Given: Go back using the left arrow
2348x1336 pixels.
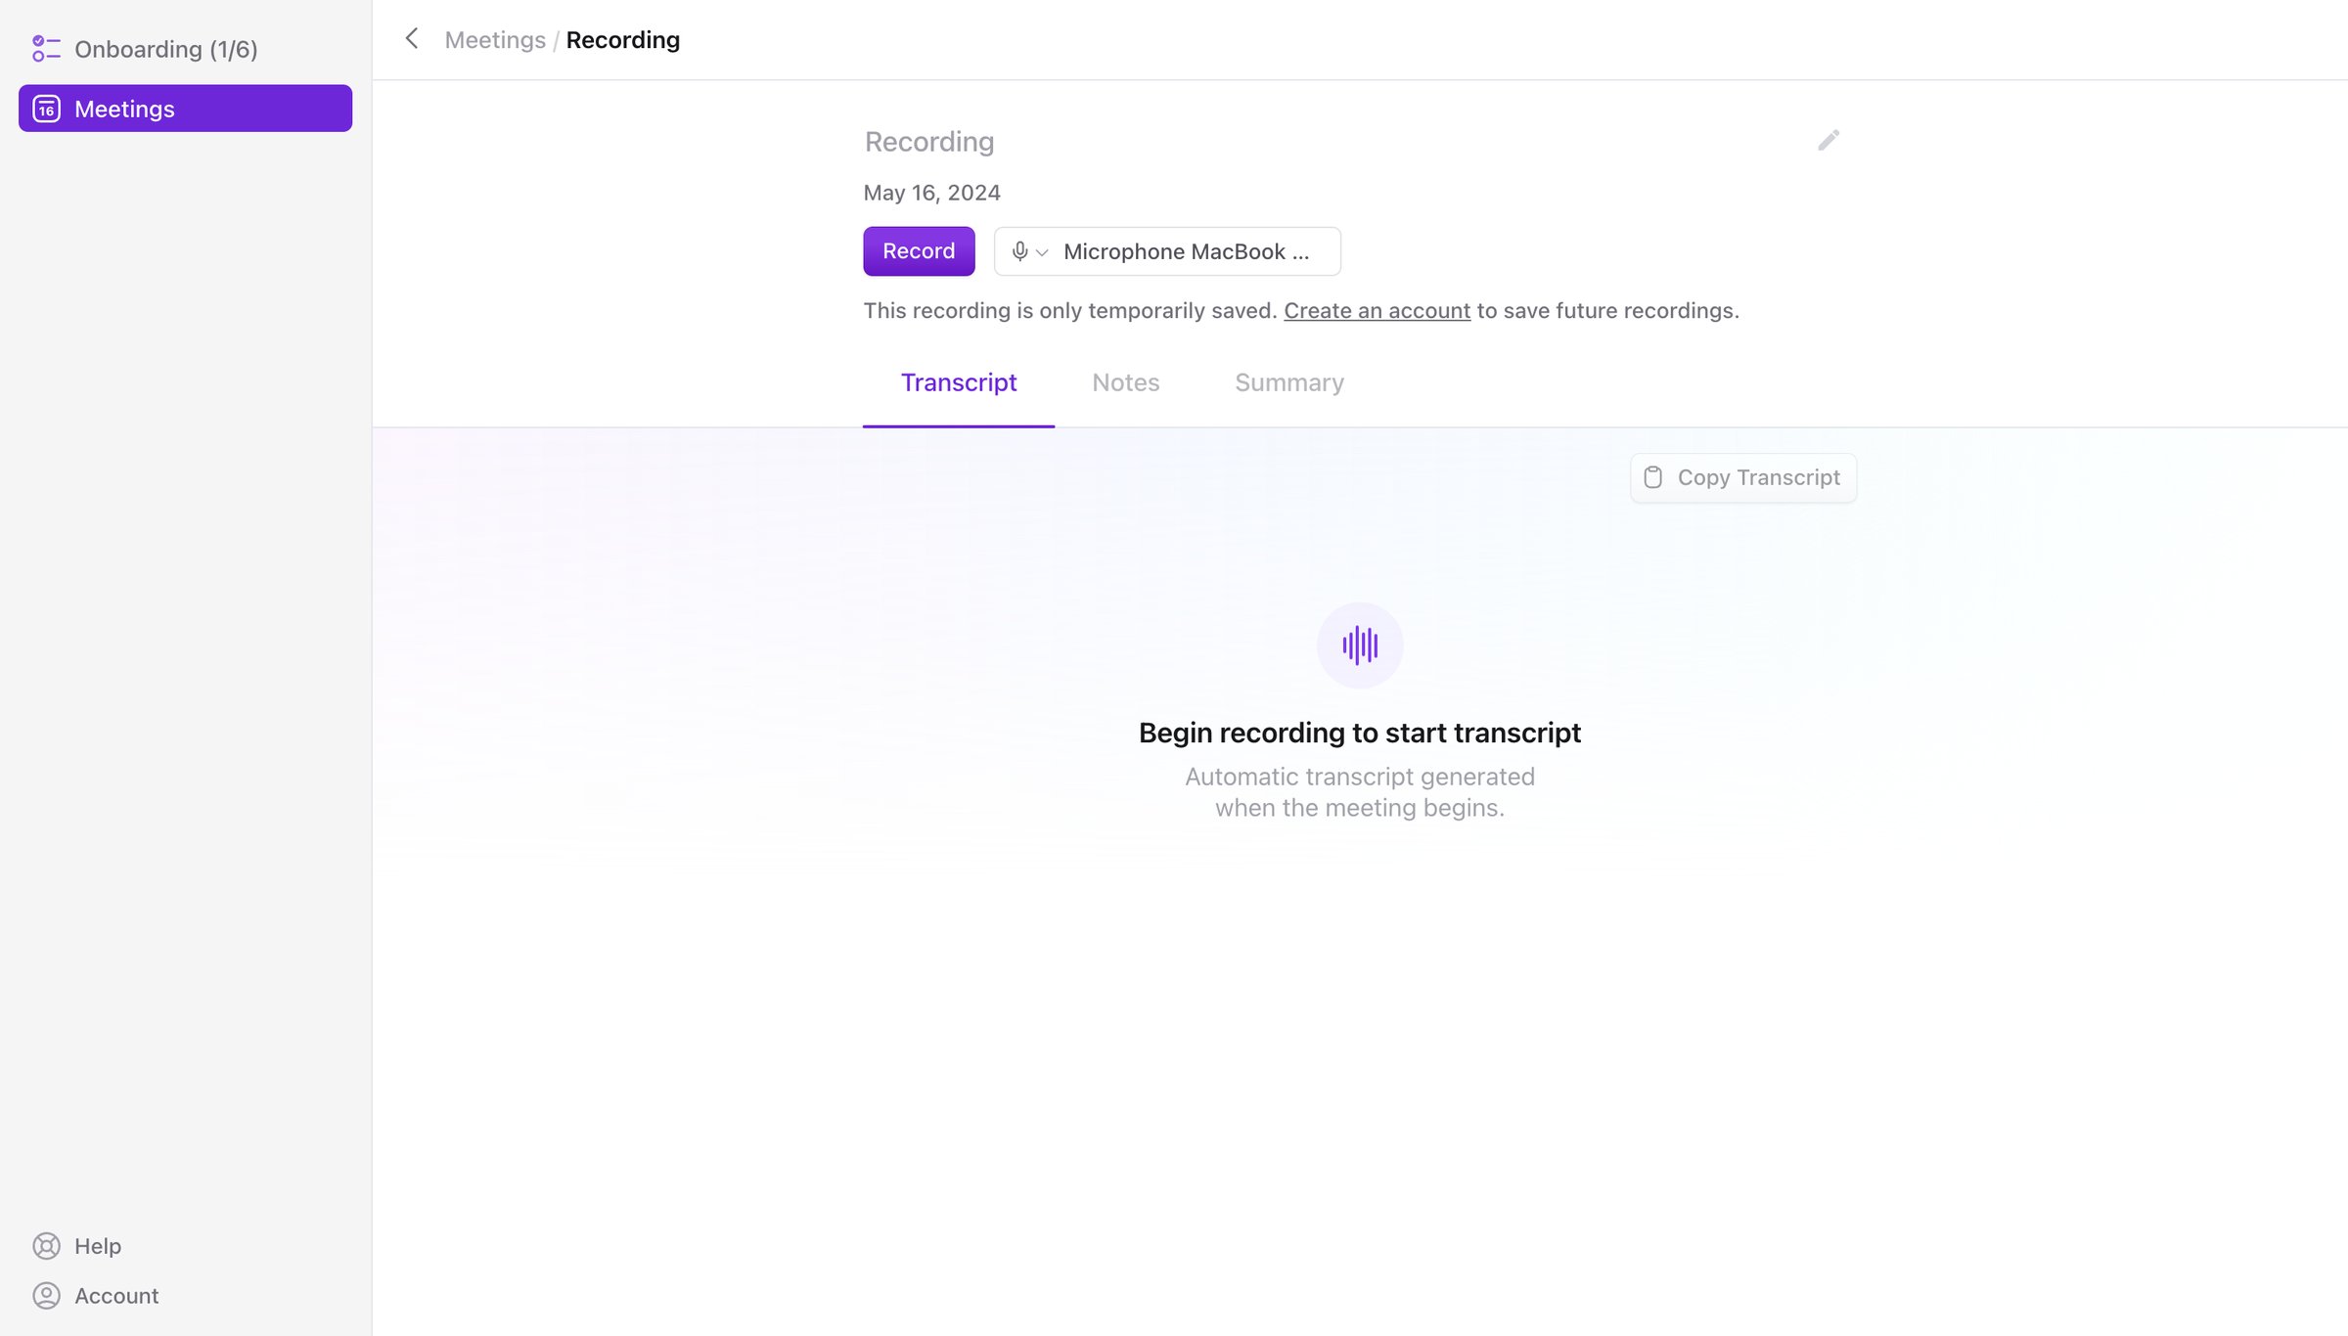Looking at the screenshot, I should coord(412,39).
